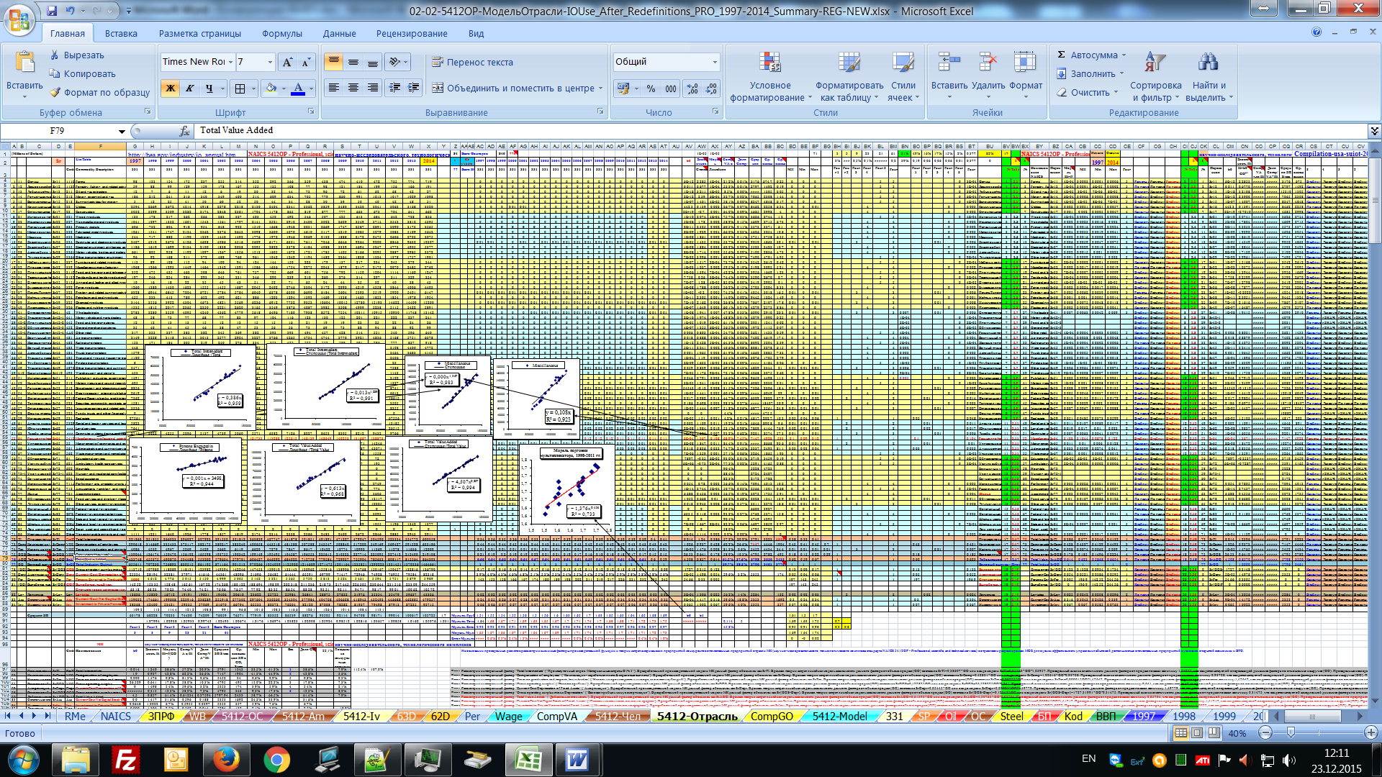Open Excel from the Windows taskbar
1382x777 pixels.
[530, 760]
